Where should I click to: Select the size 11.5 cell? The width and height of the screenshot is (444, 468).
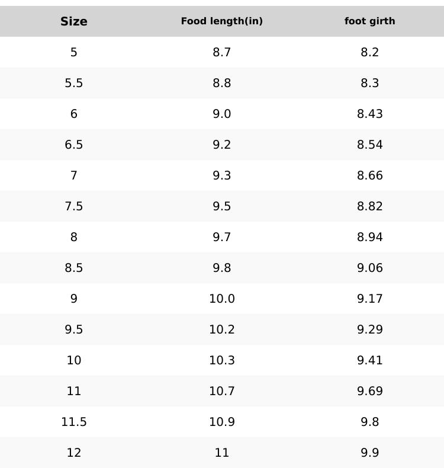74,422
